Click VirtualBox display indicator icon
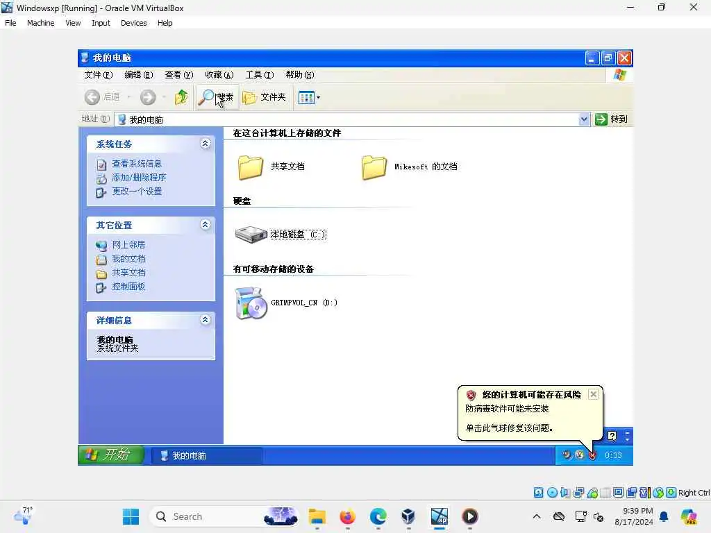 (618, 493)
